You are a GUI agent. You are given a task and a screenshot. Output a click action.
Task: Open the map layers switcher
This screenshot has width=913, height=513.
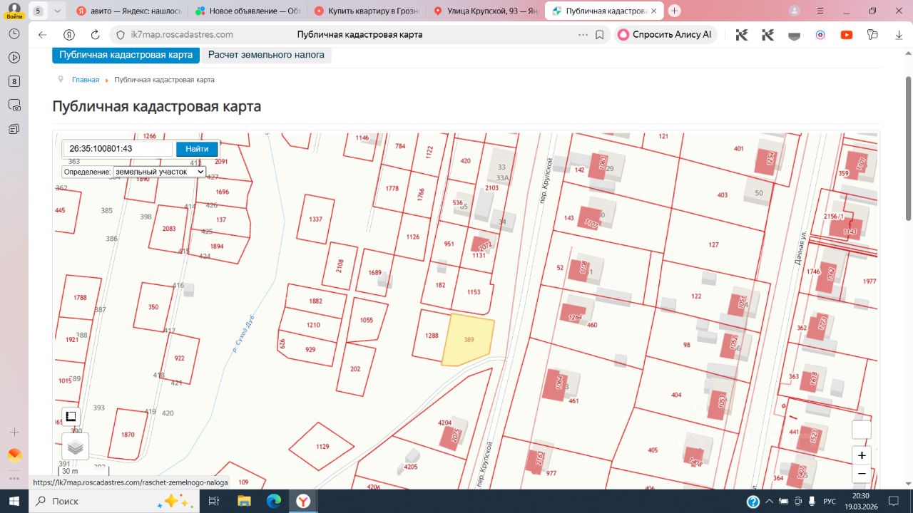tap(76, 447)
